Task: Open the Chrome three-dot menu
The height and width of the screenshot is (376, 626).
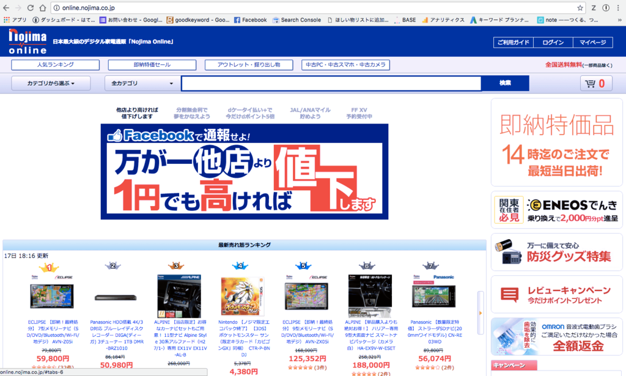Action: [618, 7]
